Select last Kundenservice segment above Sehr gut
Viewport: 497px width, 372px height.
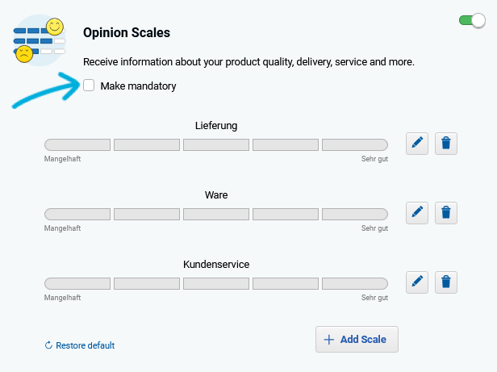click(x=355, y=283)
